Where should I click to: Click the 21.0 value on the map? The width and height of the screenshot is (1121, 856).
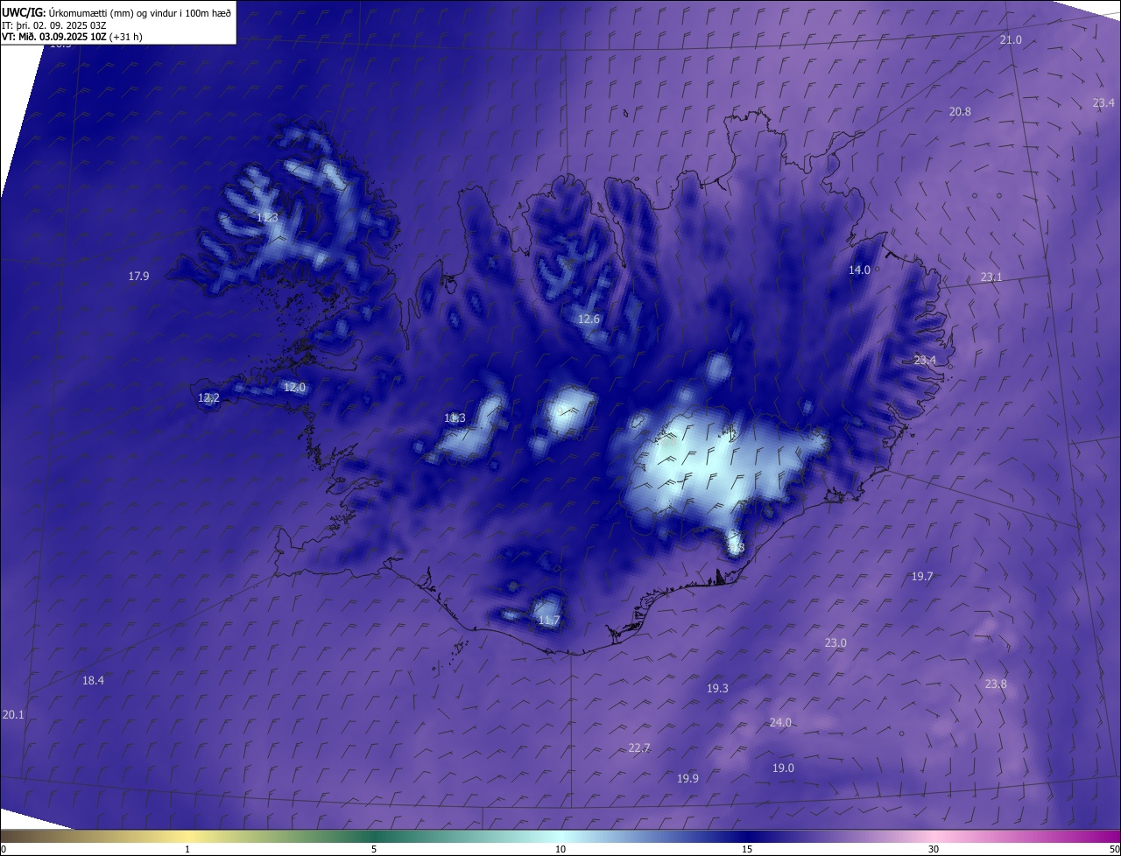1011,40
